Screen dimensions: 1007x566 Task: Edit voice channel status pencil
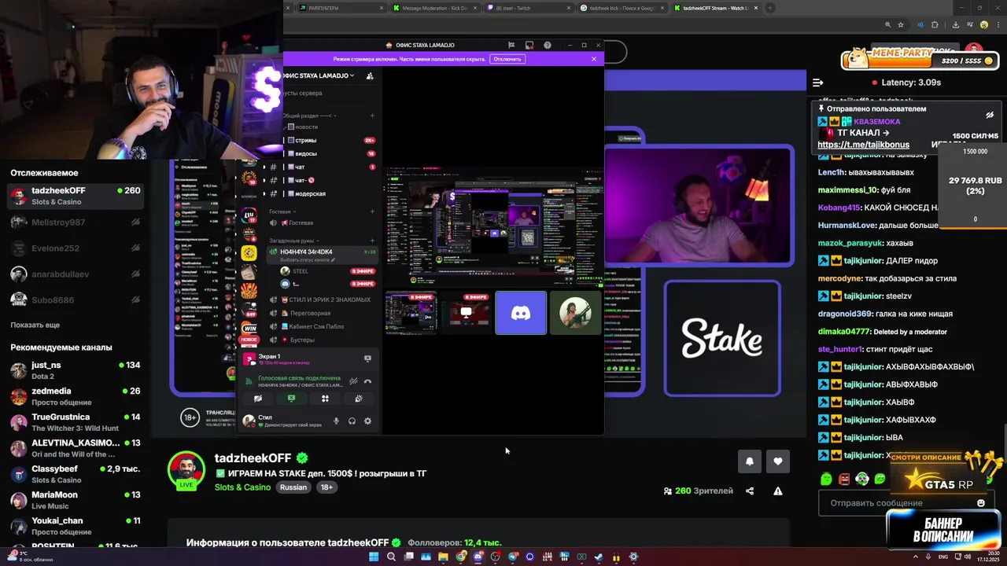point(333,259)
